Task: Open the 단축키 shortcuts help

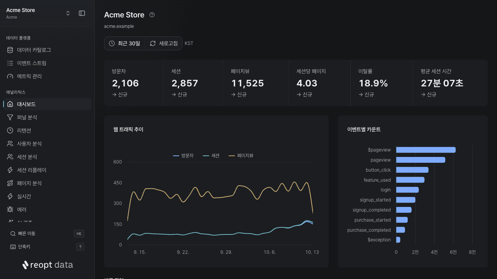Action: click(47, 247)
